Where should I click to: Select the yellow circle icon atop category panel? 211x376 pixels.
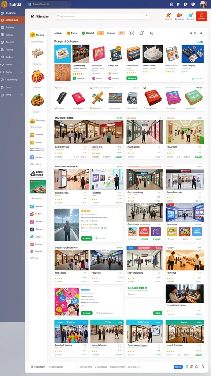click(33, 35)
